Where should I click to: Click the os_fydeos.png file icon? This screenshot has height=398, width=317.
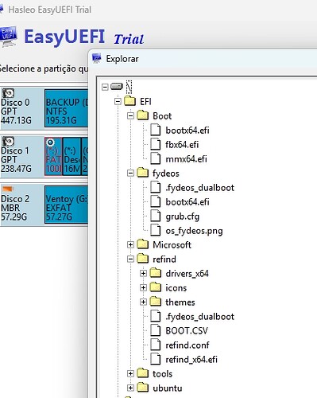click(156, 230)
